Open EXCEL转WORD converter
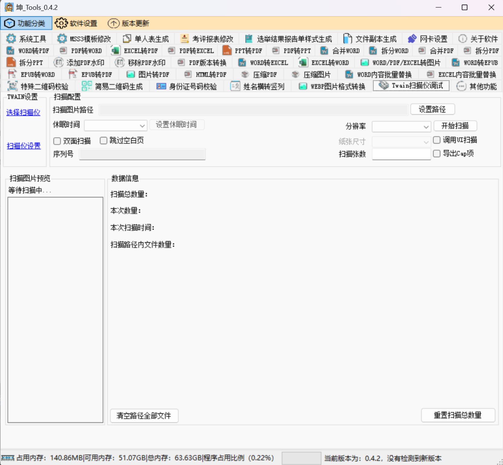 click(324, 63)
